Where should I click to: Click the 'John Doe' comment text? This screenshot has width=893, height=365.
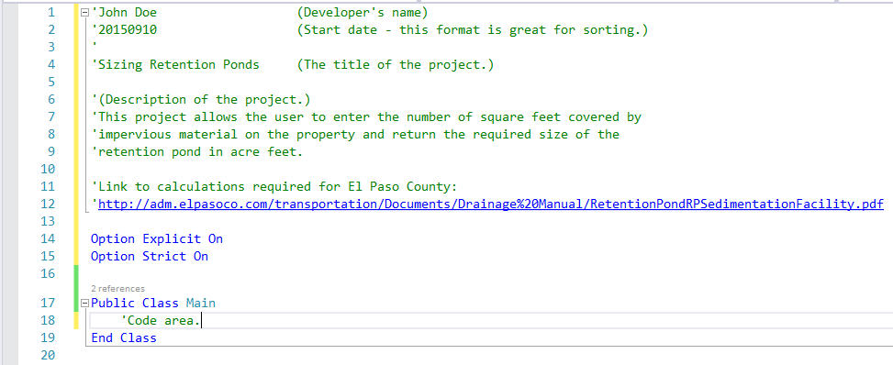coord(124,13)
